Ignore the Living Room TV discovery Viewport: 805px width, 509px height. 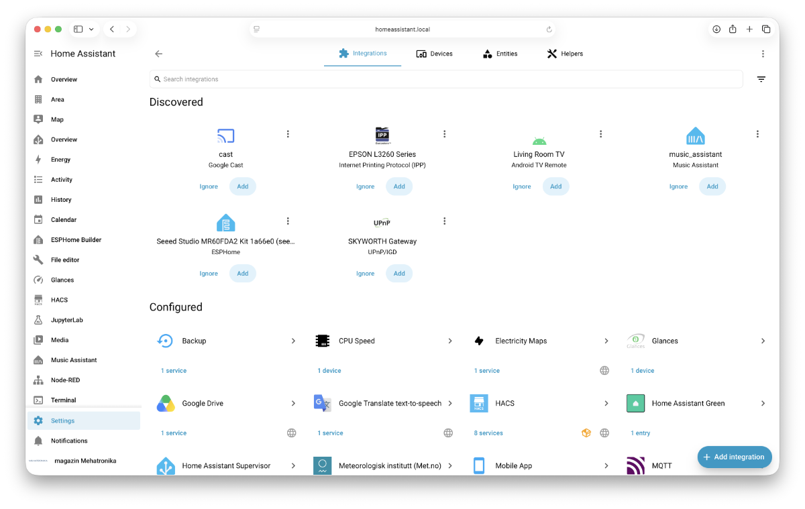coord(522,186)
